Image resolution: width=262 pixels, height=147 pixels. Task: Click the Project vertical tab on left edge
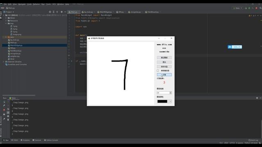[1, 15]
